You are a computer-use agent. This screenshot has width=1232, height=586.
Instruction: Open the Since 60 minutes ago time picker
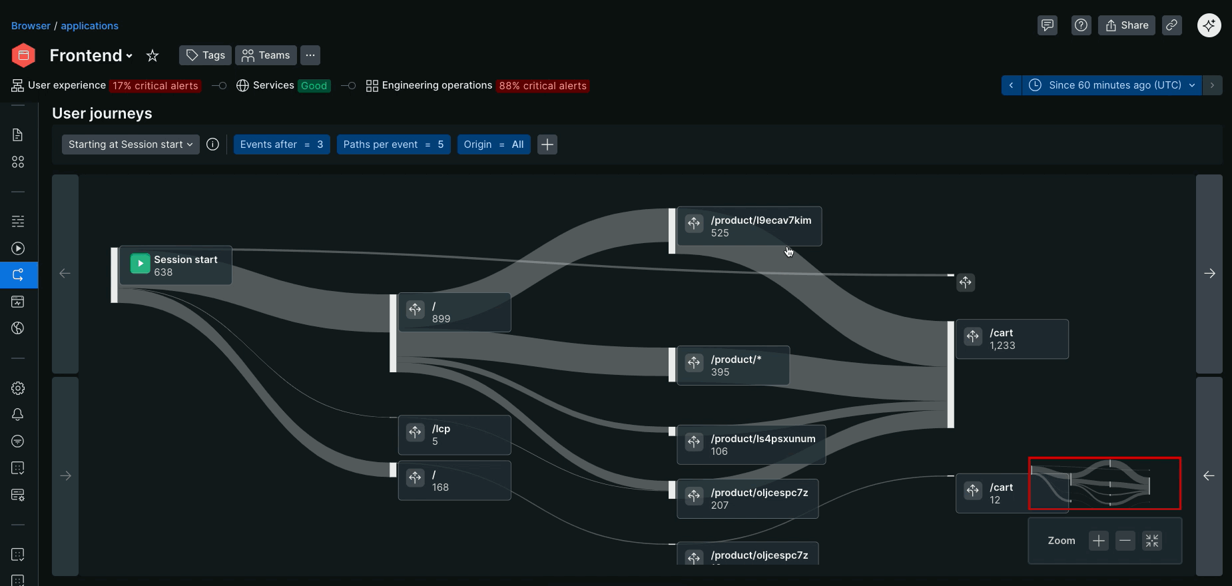[x=1112, y=85]
